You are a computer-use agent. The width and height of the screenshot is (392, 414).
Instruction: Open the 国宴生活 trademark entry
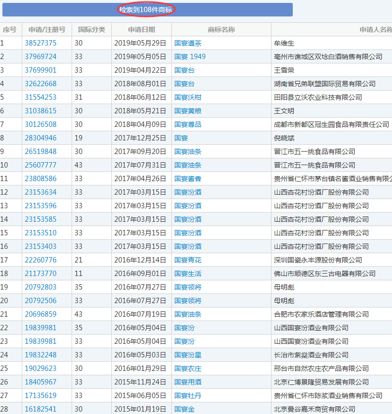click(188, 274)
